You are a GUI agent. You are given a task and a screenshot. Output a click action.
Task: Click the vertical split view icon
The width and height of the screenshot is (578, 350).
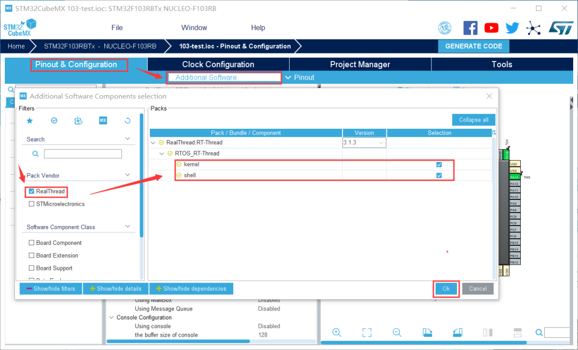pos(488,333)
